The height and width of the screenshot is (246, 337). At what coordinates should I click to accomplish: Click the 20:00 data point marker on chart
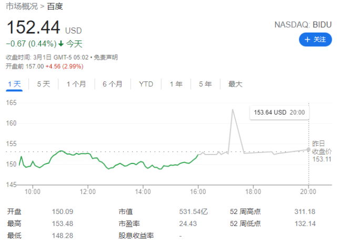(309, 149)
